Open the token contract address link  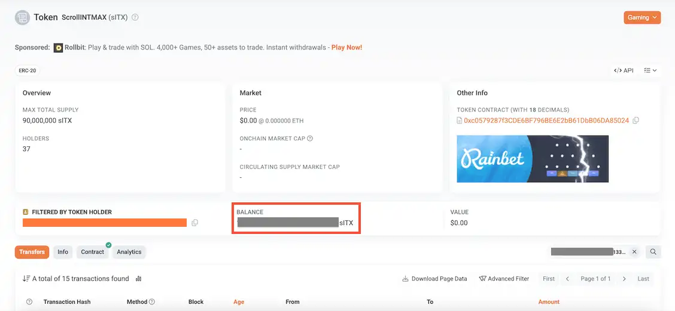[x=546, y=121]
